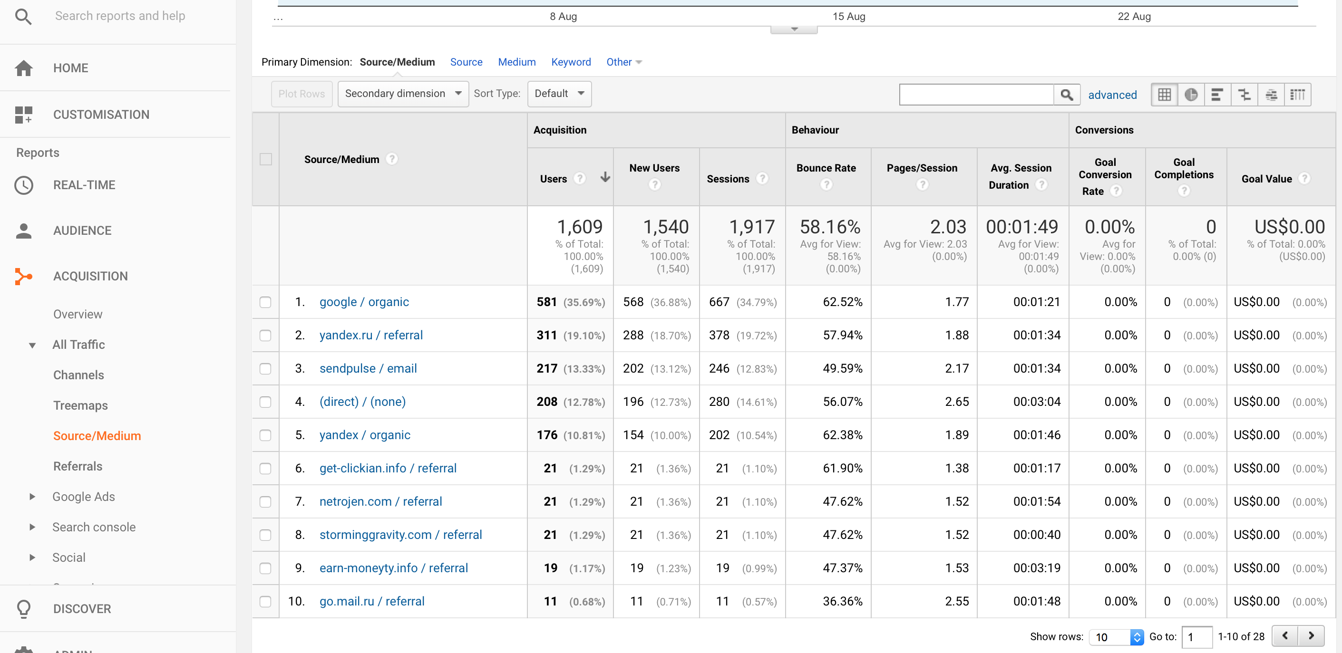Viewport: 1342px width, 653px height.
Task: Click the advanced filter link
Action: [1112, 95]
